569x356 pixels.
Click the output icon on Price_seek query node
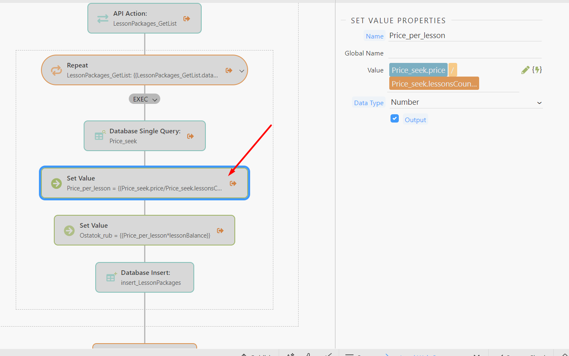190,136
